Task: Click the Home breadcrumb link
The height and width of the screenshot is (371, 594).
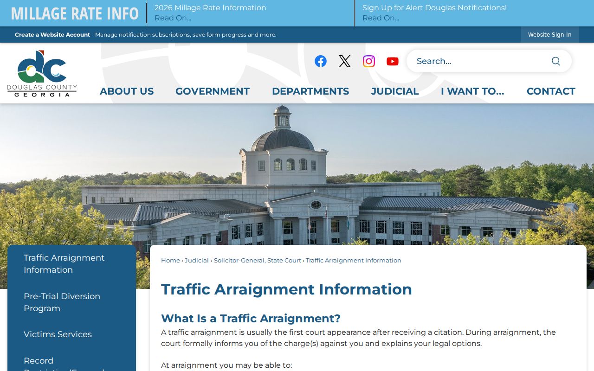Action: pos(170,261)
